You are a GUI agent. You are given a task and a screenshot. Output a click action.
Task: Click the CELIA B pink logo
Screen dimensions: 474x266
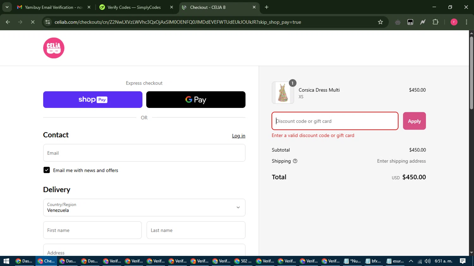(54, 48)
